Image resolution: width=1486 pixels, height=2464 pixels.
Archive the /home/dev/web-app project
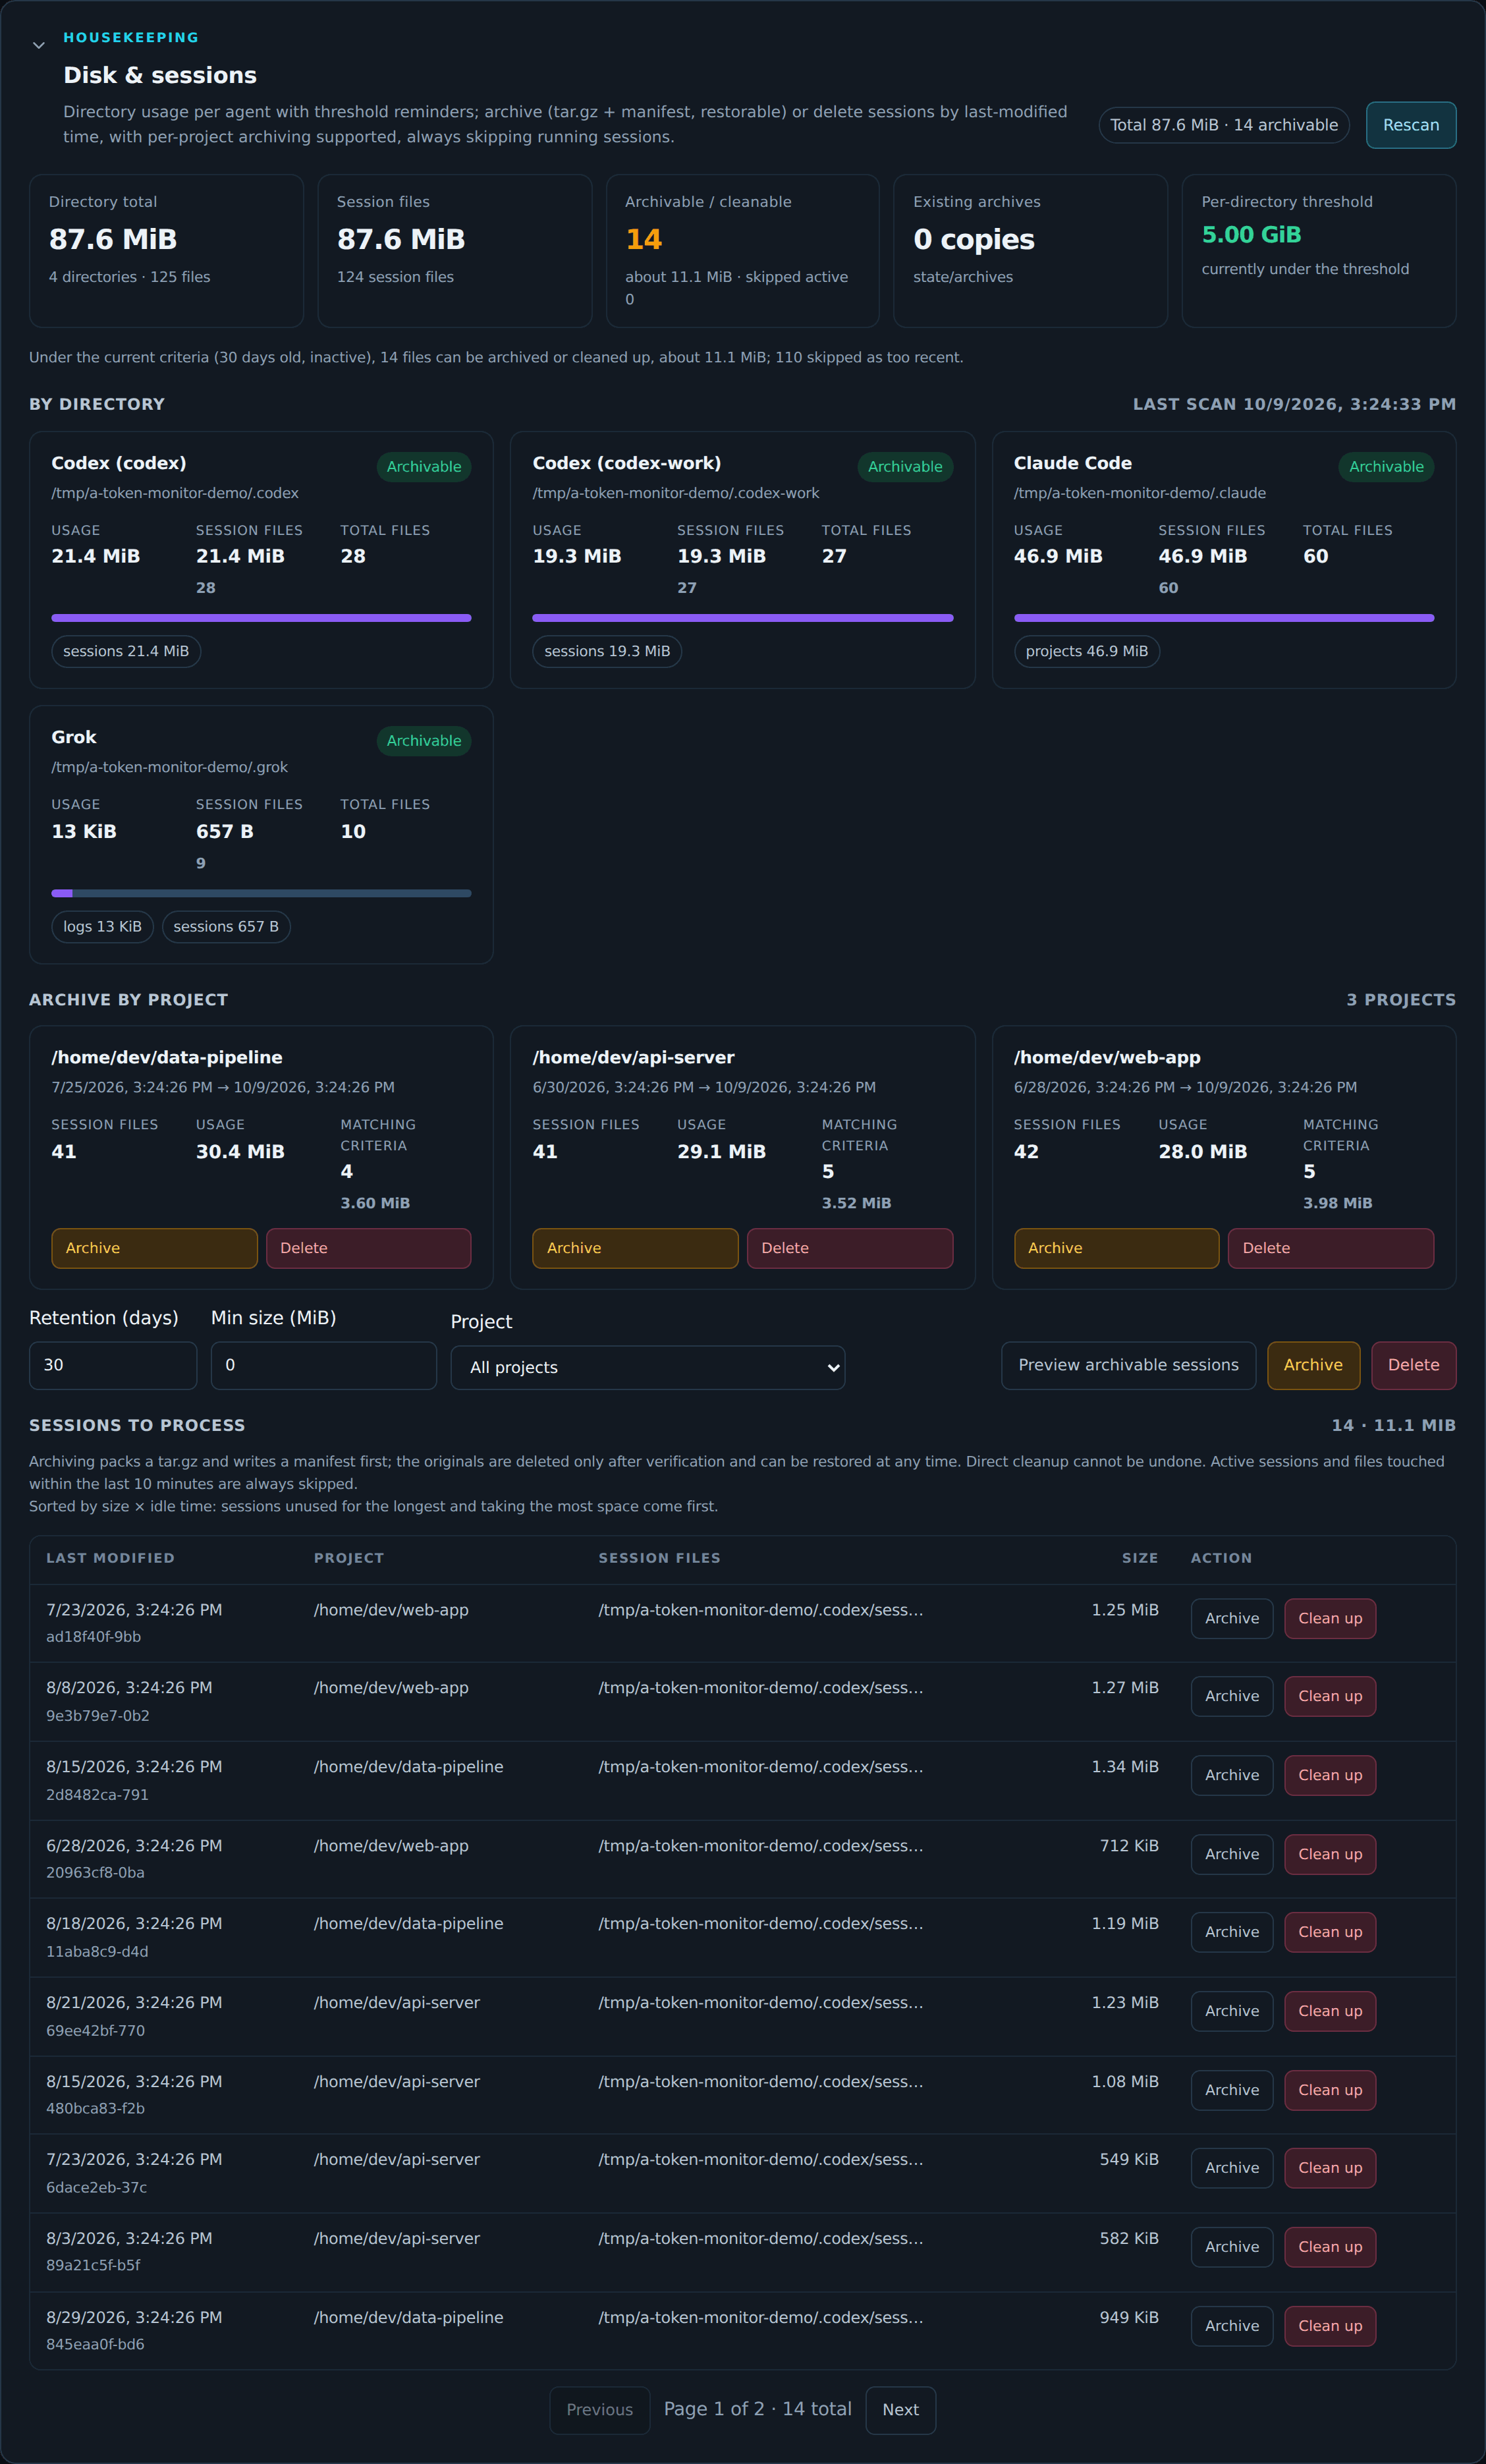(x=1116, y=1248)
